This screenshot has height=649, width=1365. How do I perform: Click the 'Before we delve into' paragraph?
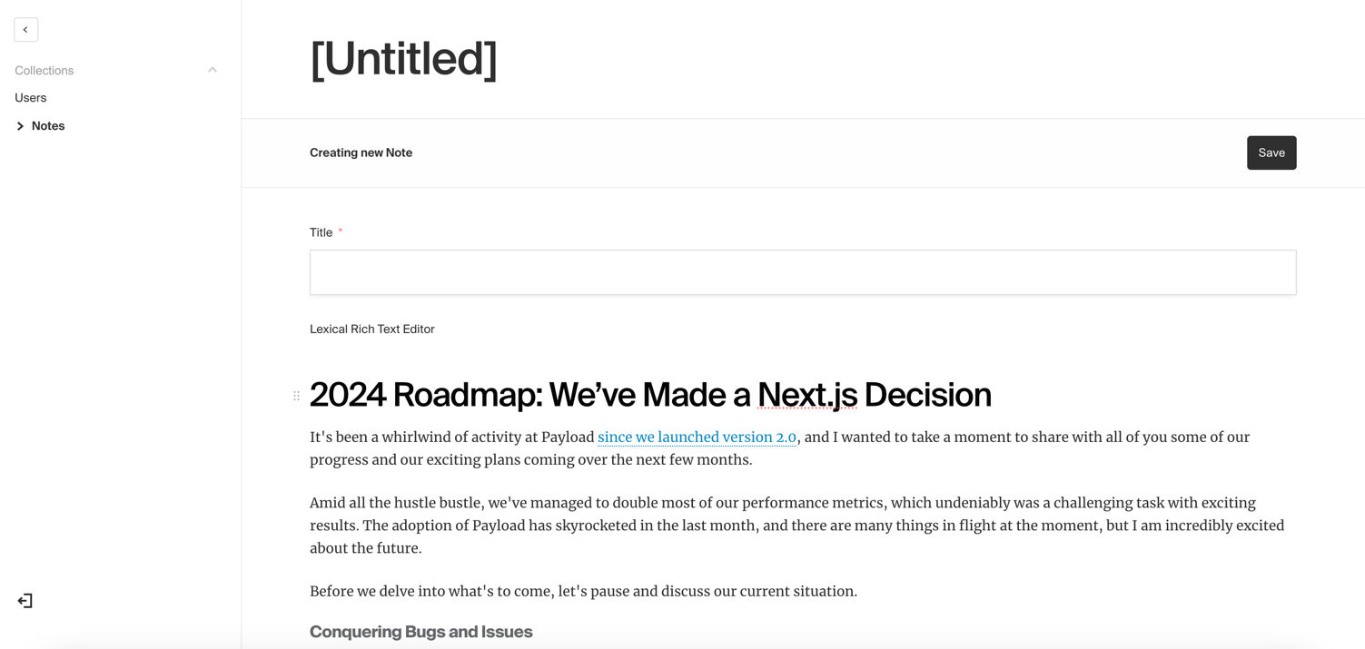583,592
